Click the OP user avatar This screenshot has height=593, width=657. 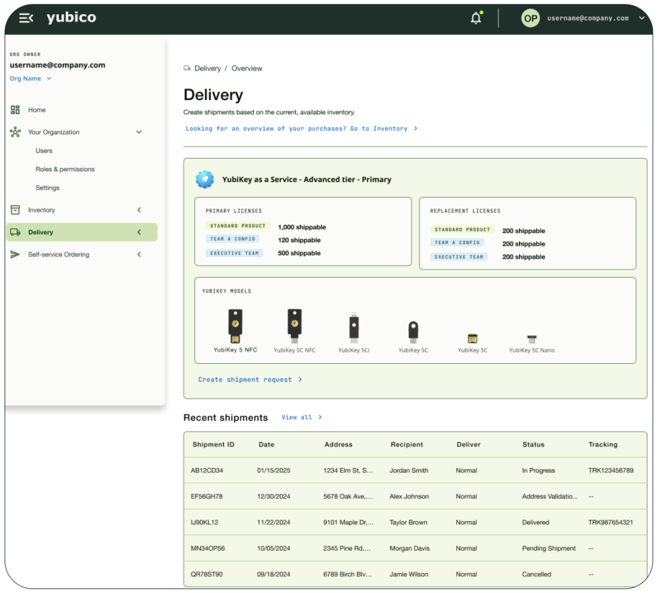(530, 19)
